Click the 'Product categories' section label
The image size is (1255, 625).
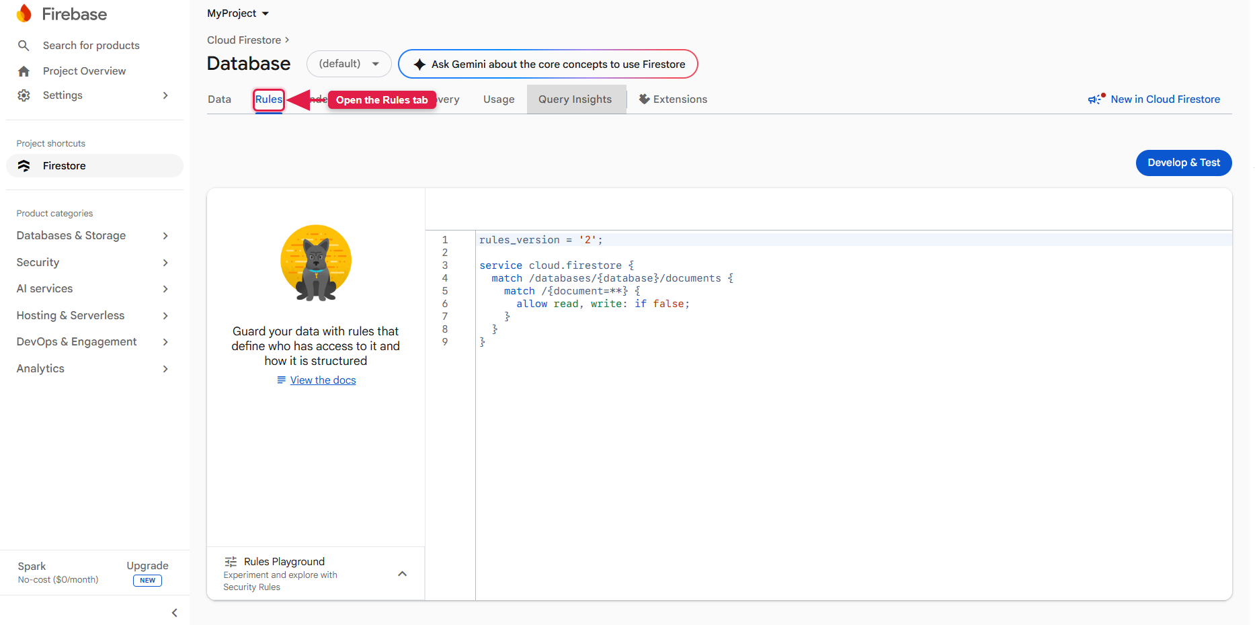click(55, 214)
